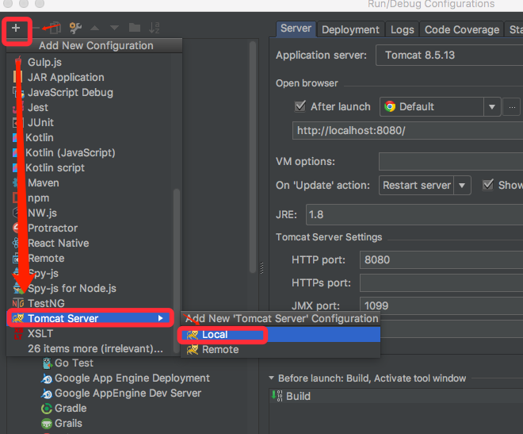The width and height of the screenshot is (523, 434).
Task: Select Gulp.js from the configuration list
Action: (x=90, y=62)
